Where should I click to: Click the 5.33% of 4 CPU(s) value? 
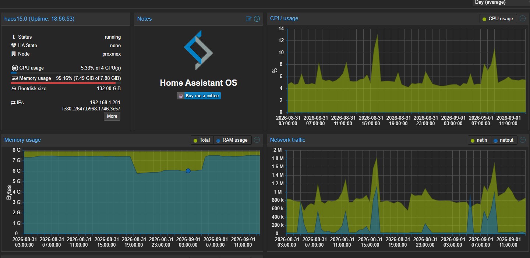pyautogui.click(x=101, y=68)
